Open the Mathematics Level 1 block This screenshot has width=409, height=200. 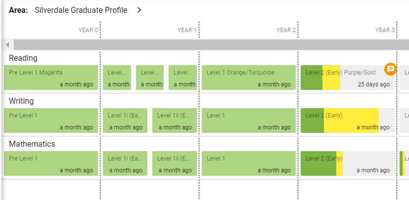point(249,163)
